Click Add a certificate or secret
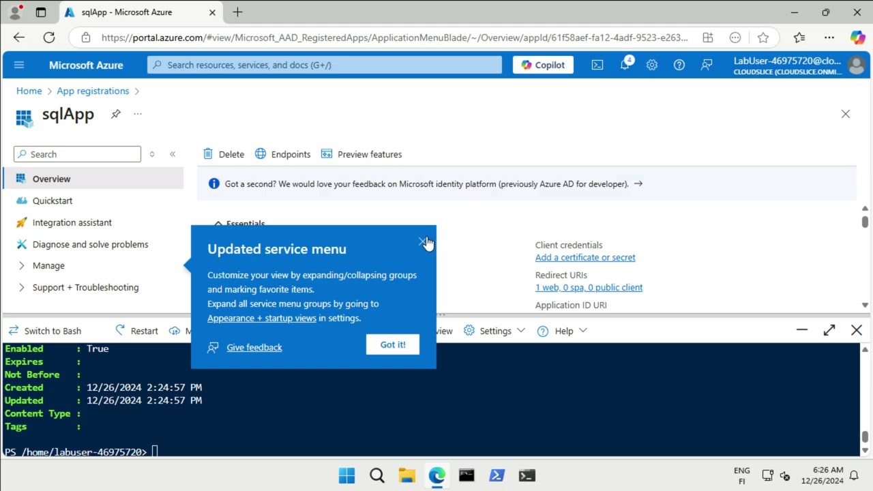 click(585, 257)
